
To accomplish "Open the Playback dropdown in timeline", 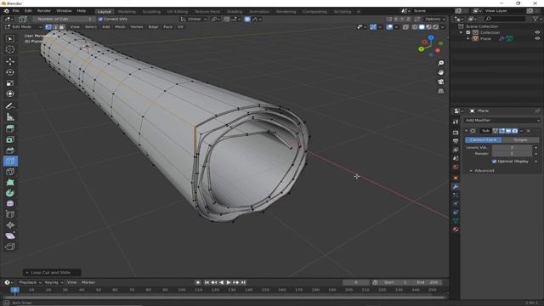I will point(30,282).
